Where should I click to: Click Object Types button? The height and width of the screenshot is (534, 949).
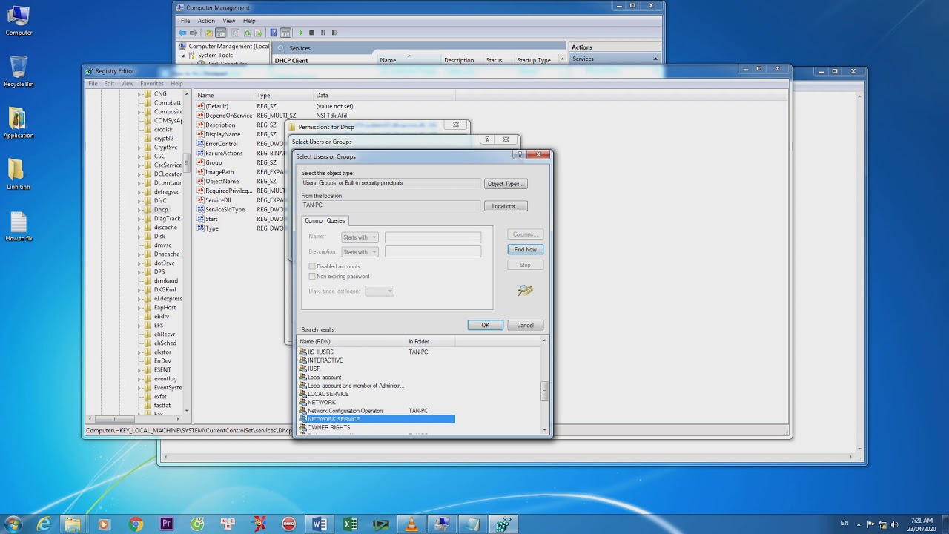(506, 184)
